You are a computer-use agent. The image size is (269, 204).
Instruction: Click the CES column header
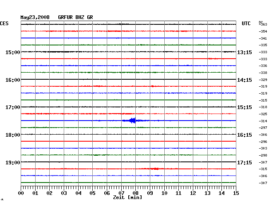click(x=4, y=24)
